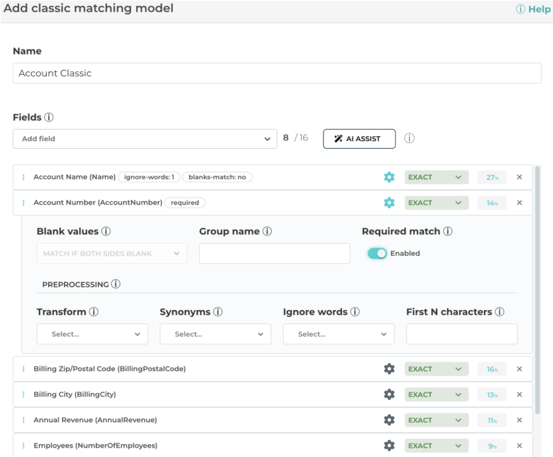Remove the Annual Revenue field row
This screenshot has width=553, height=457.
pos(519,420)
